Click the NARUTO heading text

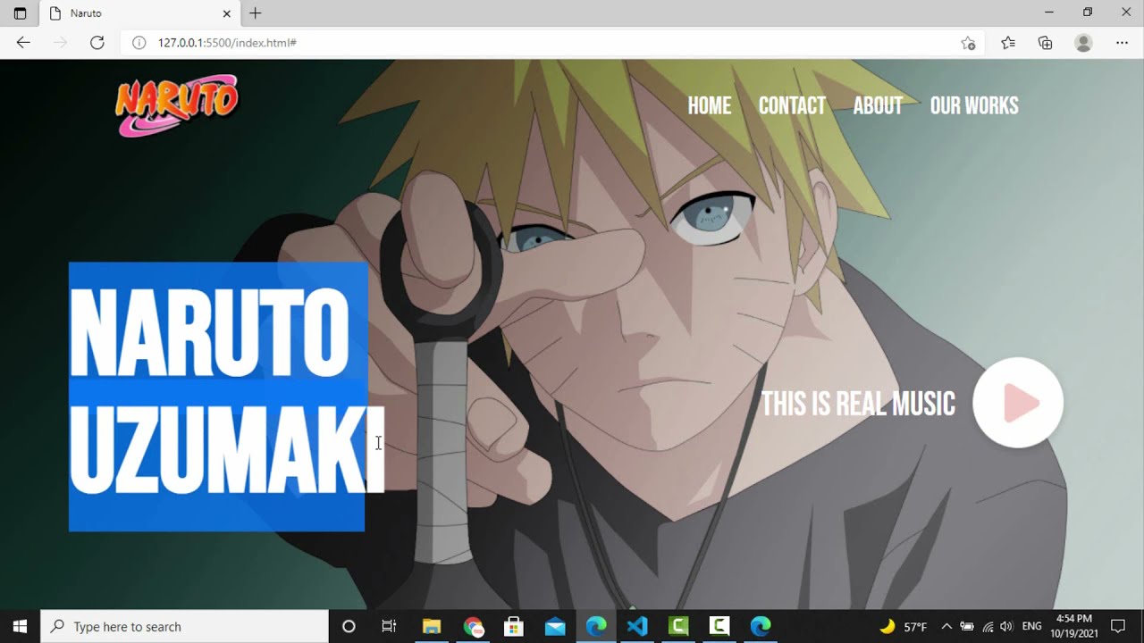point(209,333)
